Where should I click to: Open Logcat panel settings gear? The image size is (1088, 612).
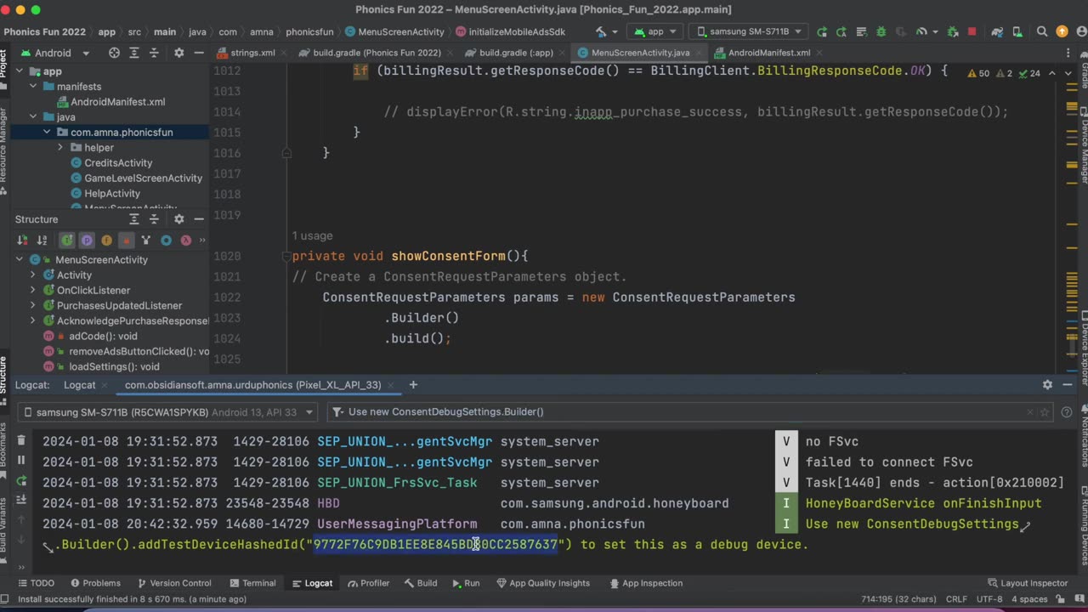pos(1047,385)
